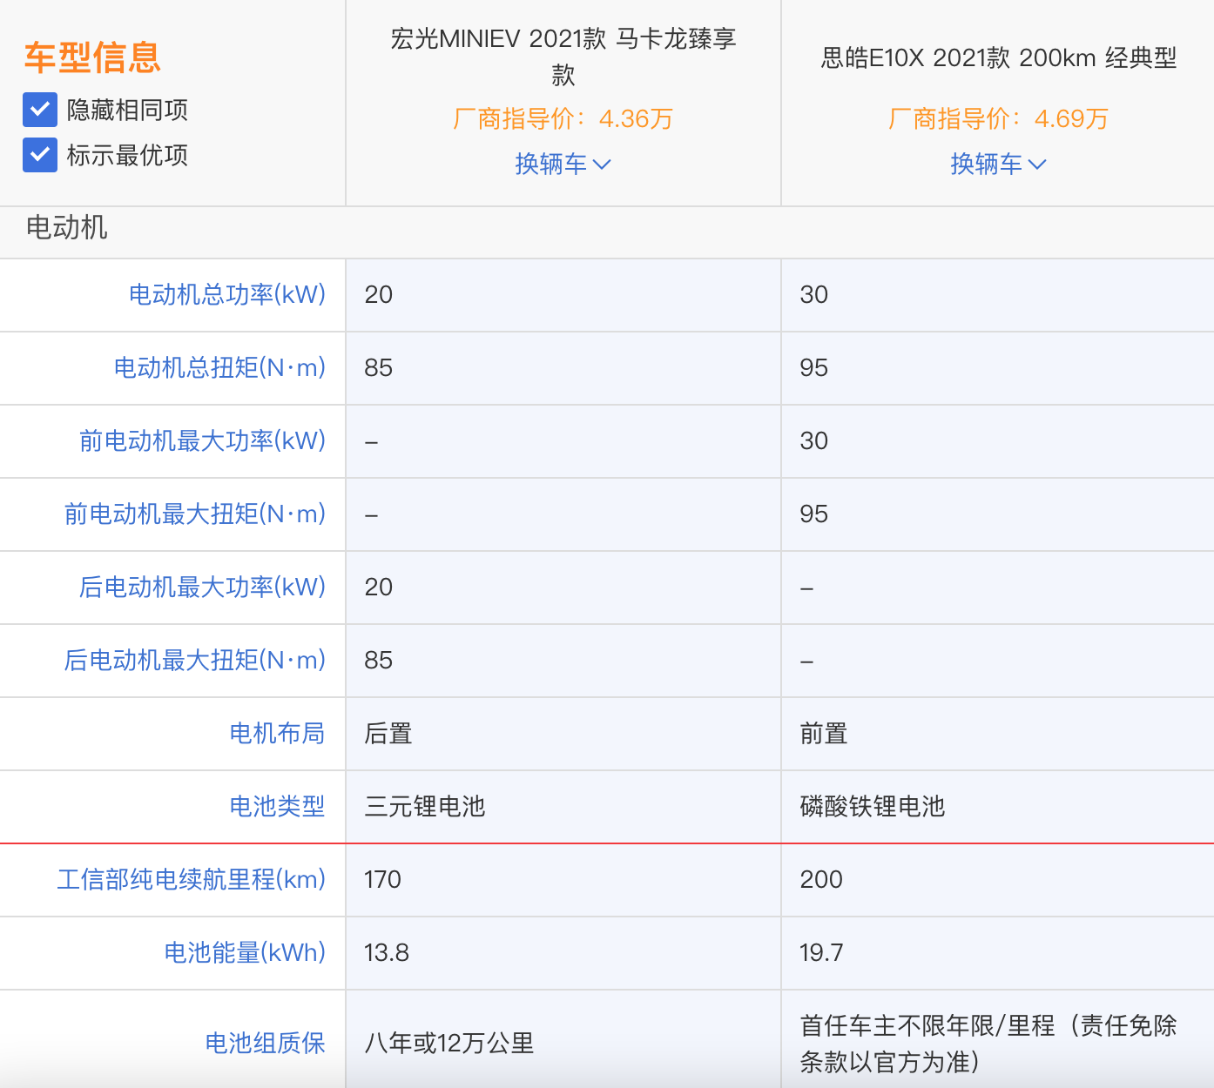Open the 思皓E10X 2021款 200km 经典型 title

pyautogui.click(x=999, y=57)
